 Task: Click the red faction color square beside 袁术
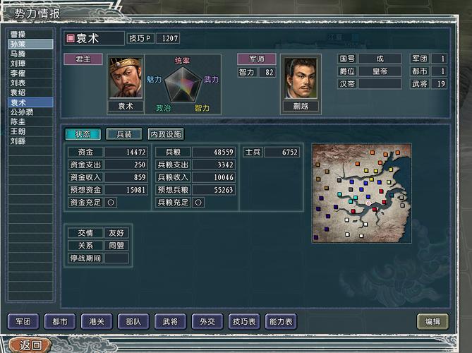pyautogui.click(x=71, y=38)
